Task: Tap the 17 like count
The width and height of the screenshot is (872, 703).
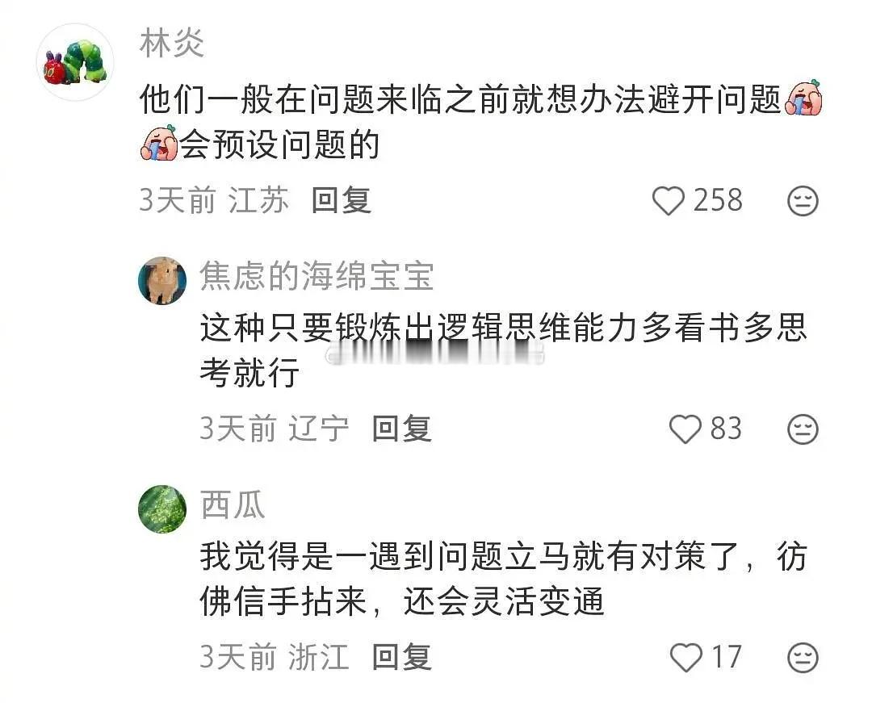Action: (727, 658)
